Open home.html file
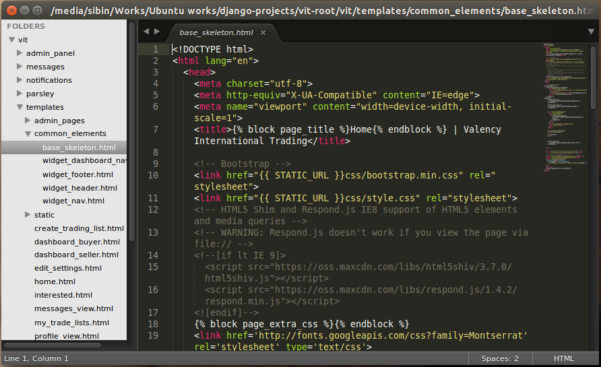601x367 pixels. tap(55, 281)
